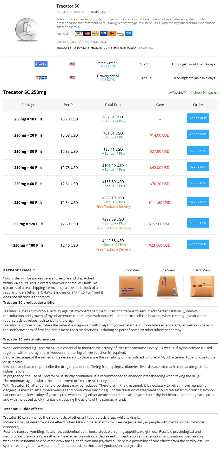Viewport: 221px width, 451px height.
Task: Open the Back View package photo
Action: tap(202, 286)
